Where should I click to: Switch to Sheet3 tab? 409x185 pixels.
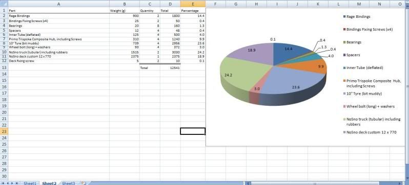coord(69,183)
